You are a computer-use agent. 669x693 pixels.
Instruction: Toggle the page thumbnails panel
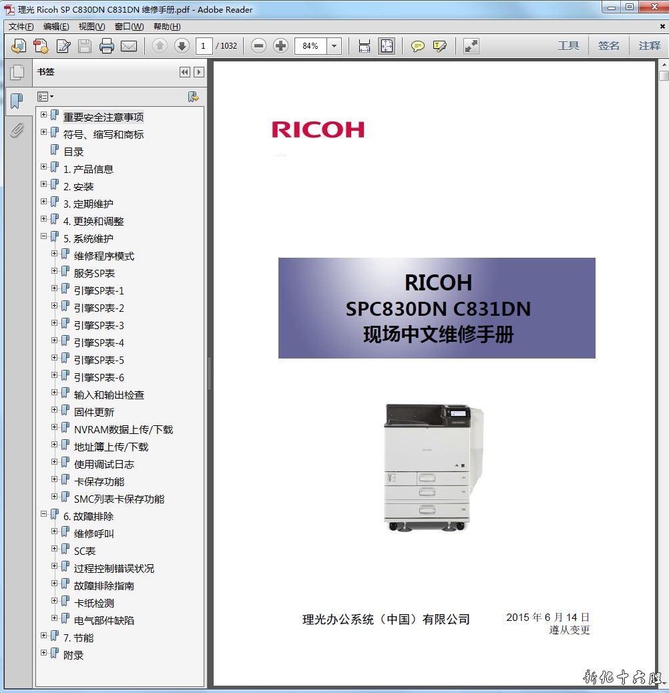(17, 72)
